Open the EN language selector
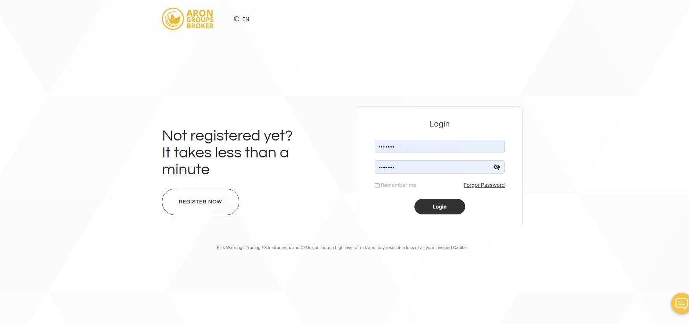This screenshot has width=689, height=324. point(242,19)
